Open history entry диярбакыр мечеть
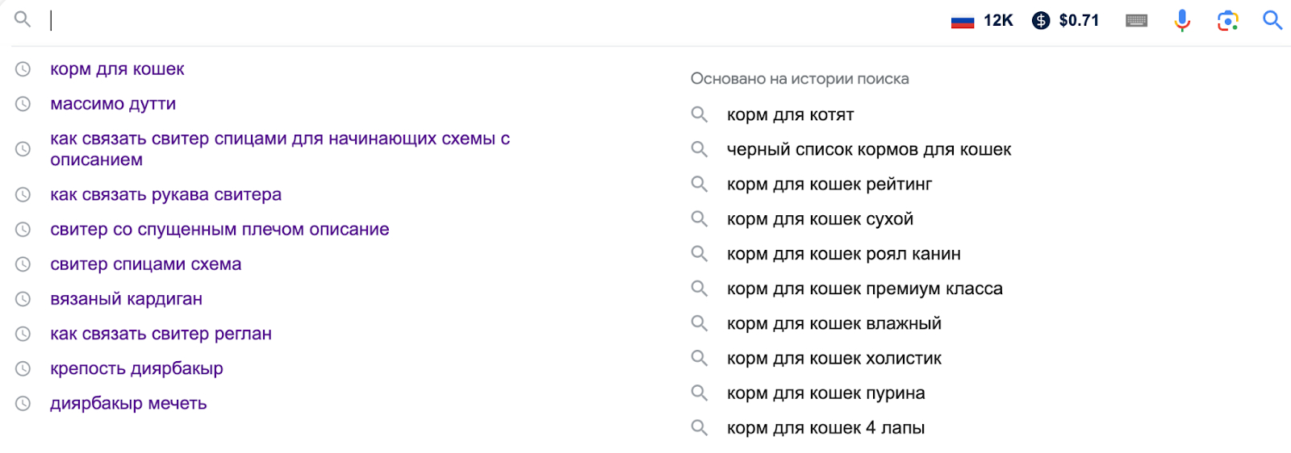1291x453 pixels. [128, 403]
